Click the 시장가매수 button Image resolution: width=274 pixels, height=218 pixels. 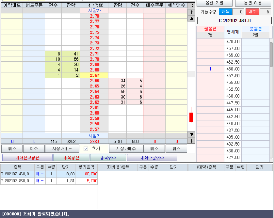[126, 149]
